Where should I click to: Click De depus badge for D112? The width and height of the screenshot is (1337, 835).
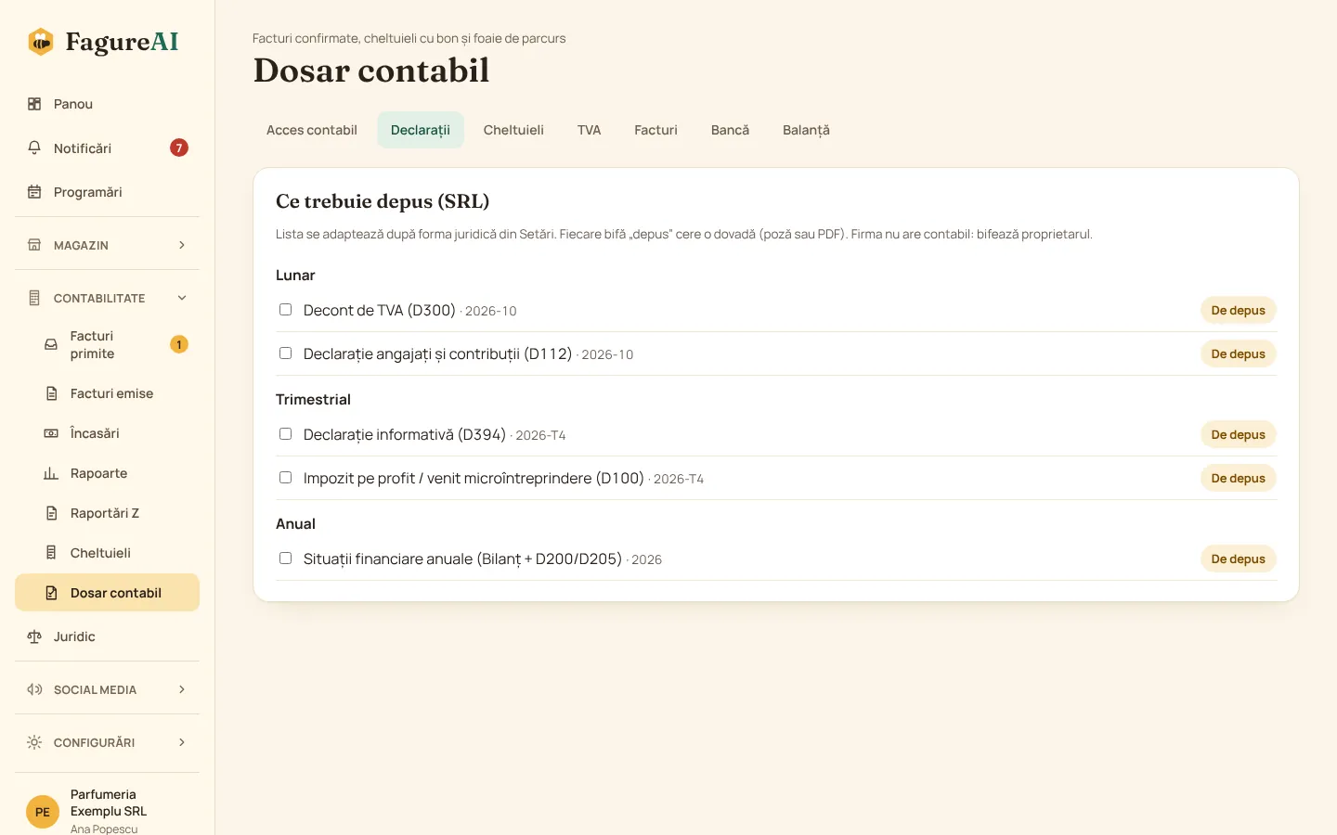point(1238,353)
